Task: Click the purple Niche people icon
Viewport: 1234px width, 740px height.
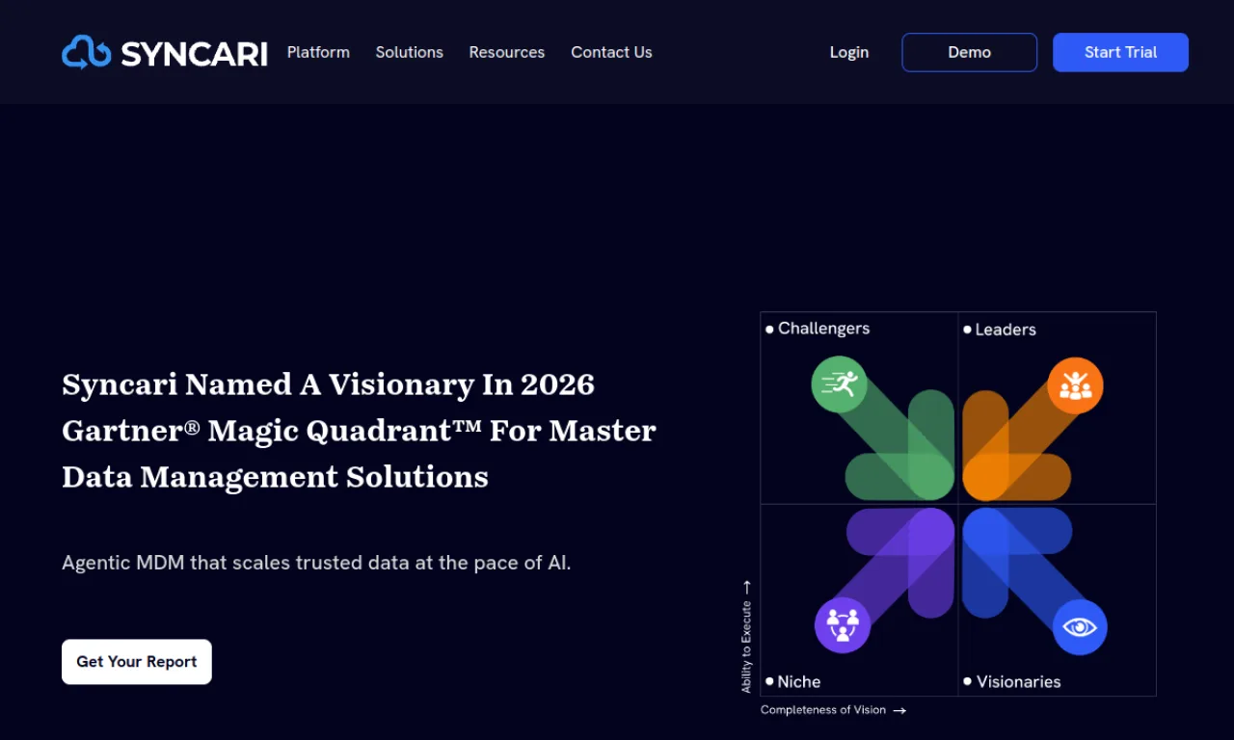Action: pos(843,625)
